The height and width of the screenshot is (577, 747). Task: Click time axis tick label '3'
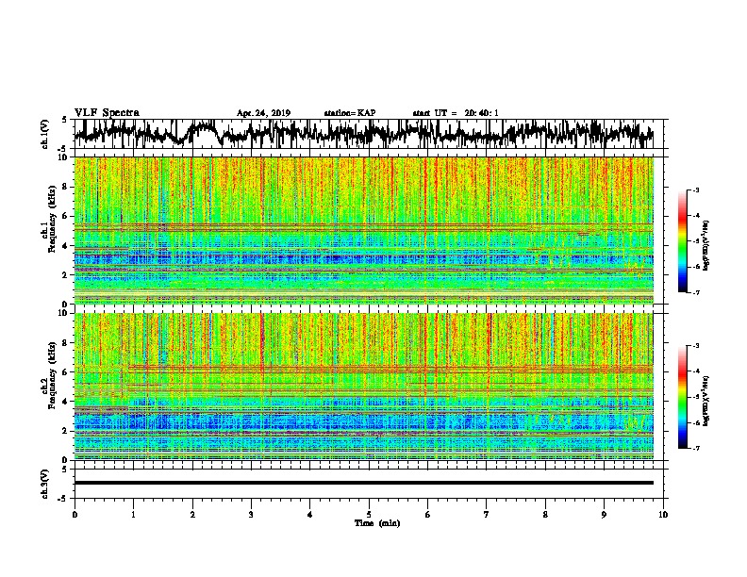pyautogui.click(x=251, y=515)
